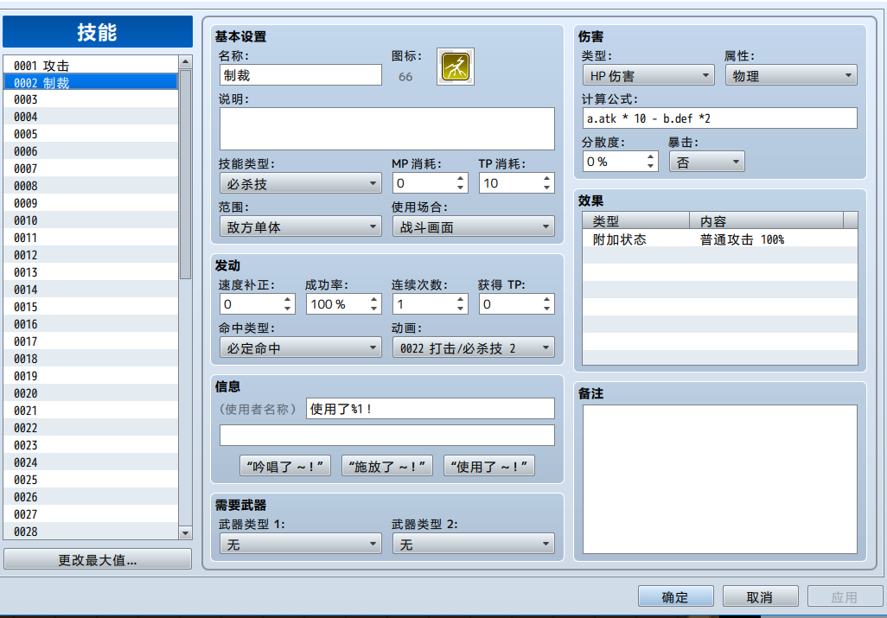
Task: Open the 武器类型 2 dropdown
Action: click(474, 544)
